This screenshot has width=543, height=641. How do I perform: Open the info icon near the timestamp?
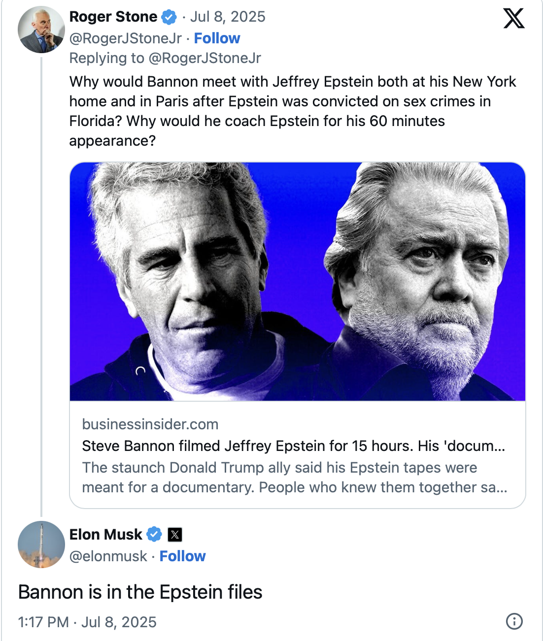click(x=514, y=621)
